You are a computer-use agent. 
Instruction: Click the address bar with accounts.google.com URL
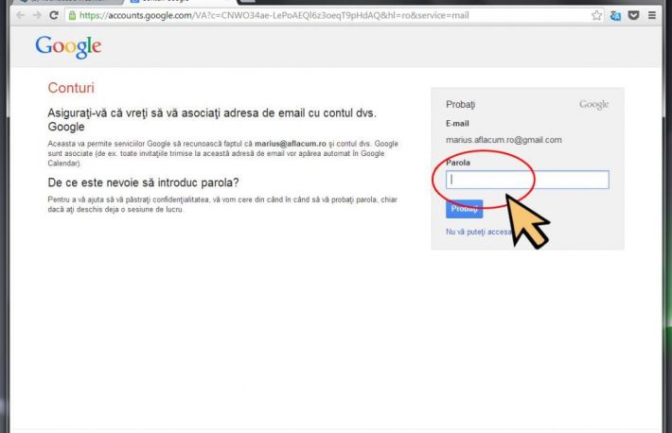pyautogui.click(x=331, y=16)
